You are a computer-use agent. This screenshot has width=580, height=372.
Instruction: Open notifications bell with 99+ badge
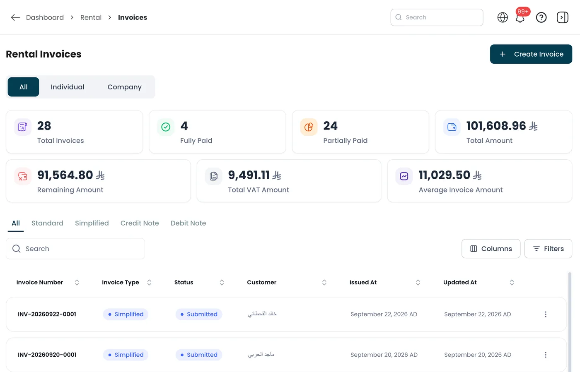[x=520, y=18]
